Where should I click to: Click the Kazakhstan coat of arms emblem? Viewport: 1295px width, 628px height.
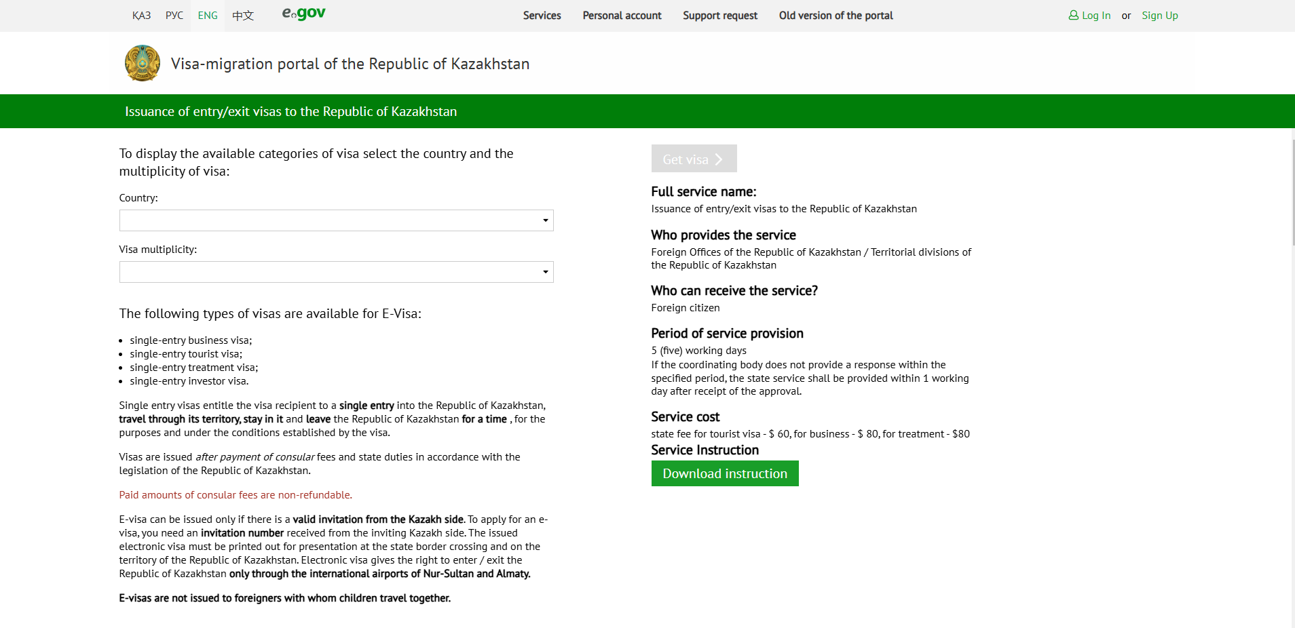pyautogui.click(x=142, y=63)
